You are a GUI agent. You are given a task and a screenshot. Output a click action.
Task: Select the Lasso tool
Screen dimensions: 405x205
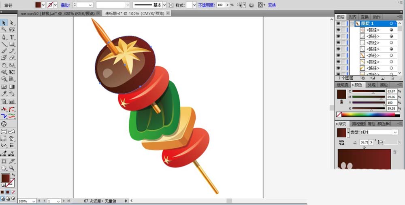click(12, 30)
